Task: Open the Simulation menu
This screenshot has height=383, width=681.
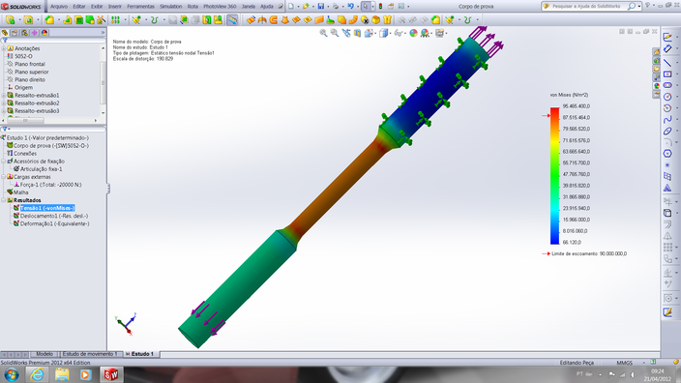Action: [170, 7]
